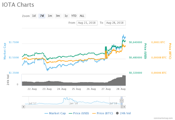Select the 1d zoom range
The width and height of the screenshot is (175, 120).
pyautogui.click(x=34, y=16)
